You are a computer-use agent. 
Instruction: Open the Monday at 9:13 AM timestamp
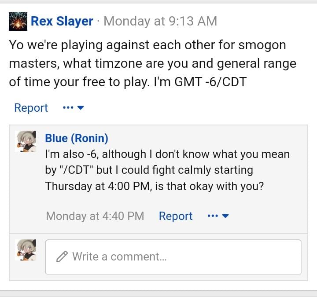(x=160, y=21)
